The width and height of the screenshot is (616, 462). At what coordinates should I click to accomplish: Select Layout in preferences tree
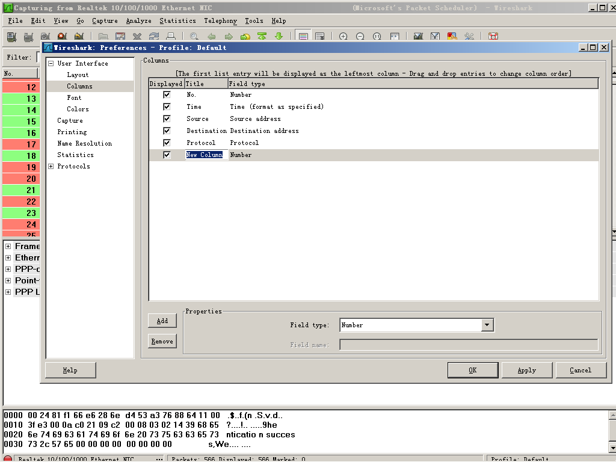[78, 75]
